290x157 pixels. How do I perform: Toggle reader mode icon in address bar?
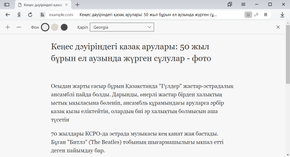248,15
